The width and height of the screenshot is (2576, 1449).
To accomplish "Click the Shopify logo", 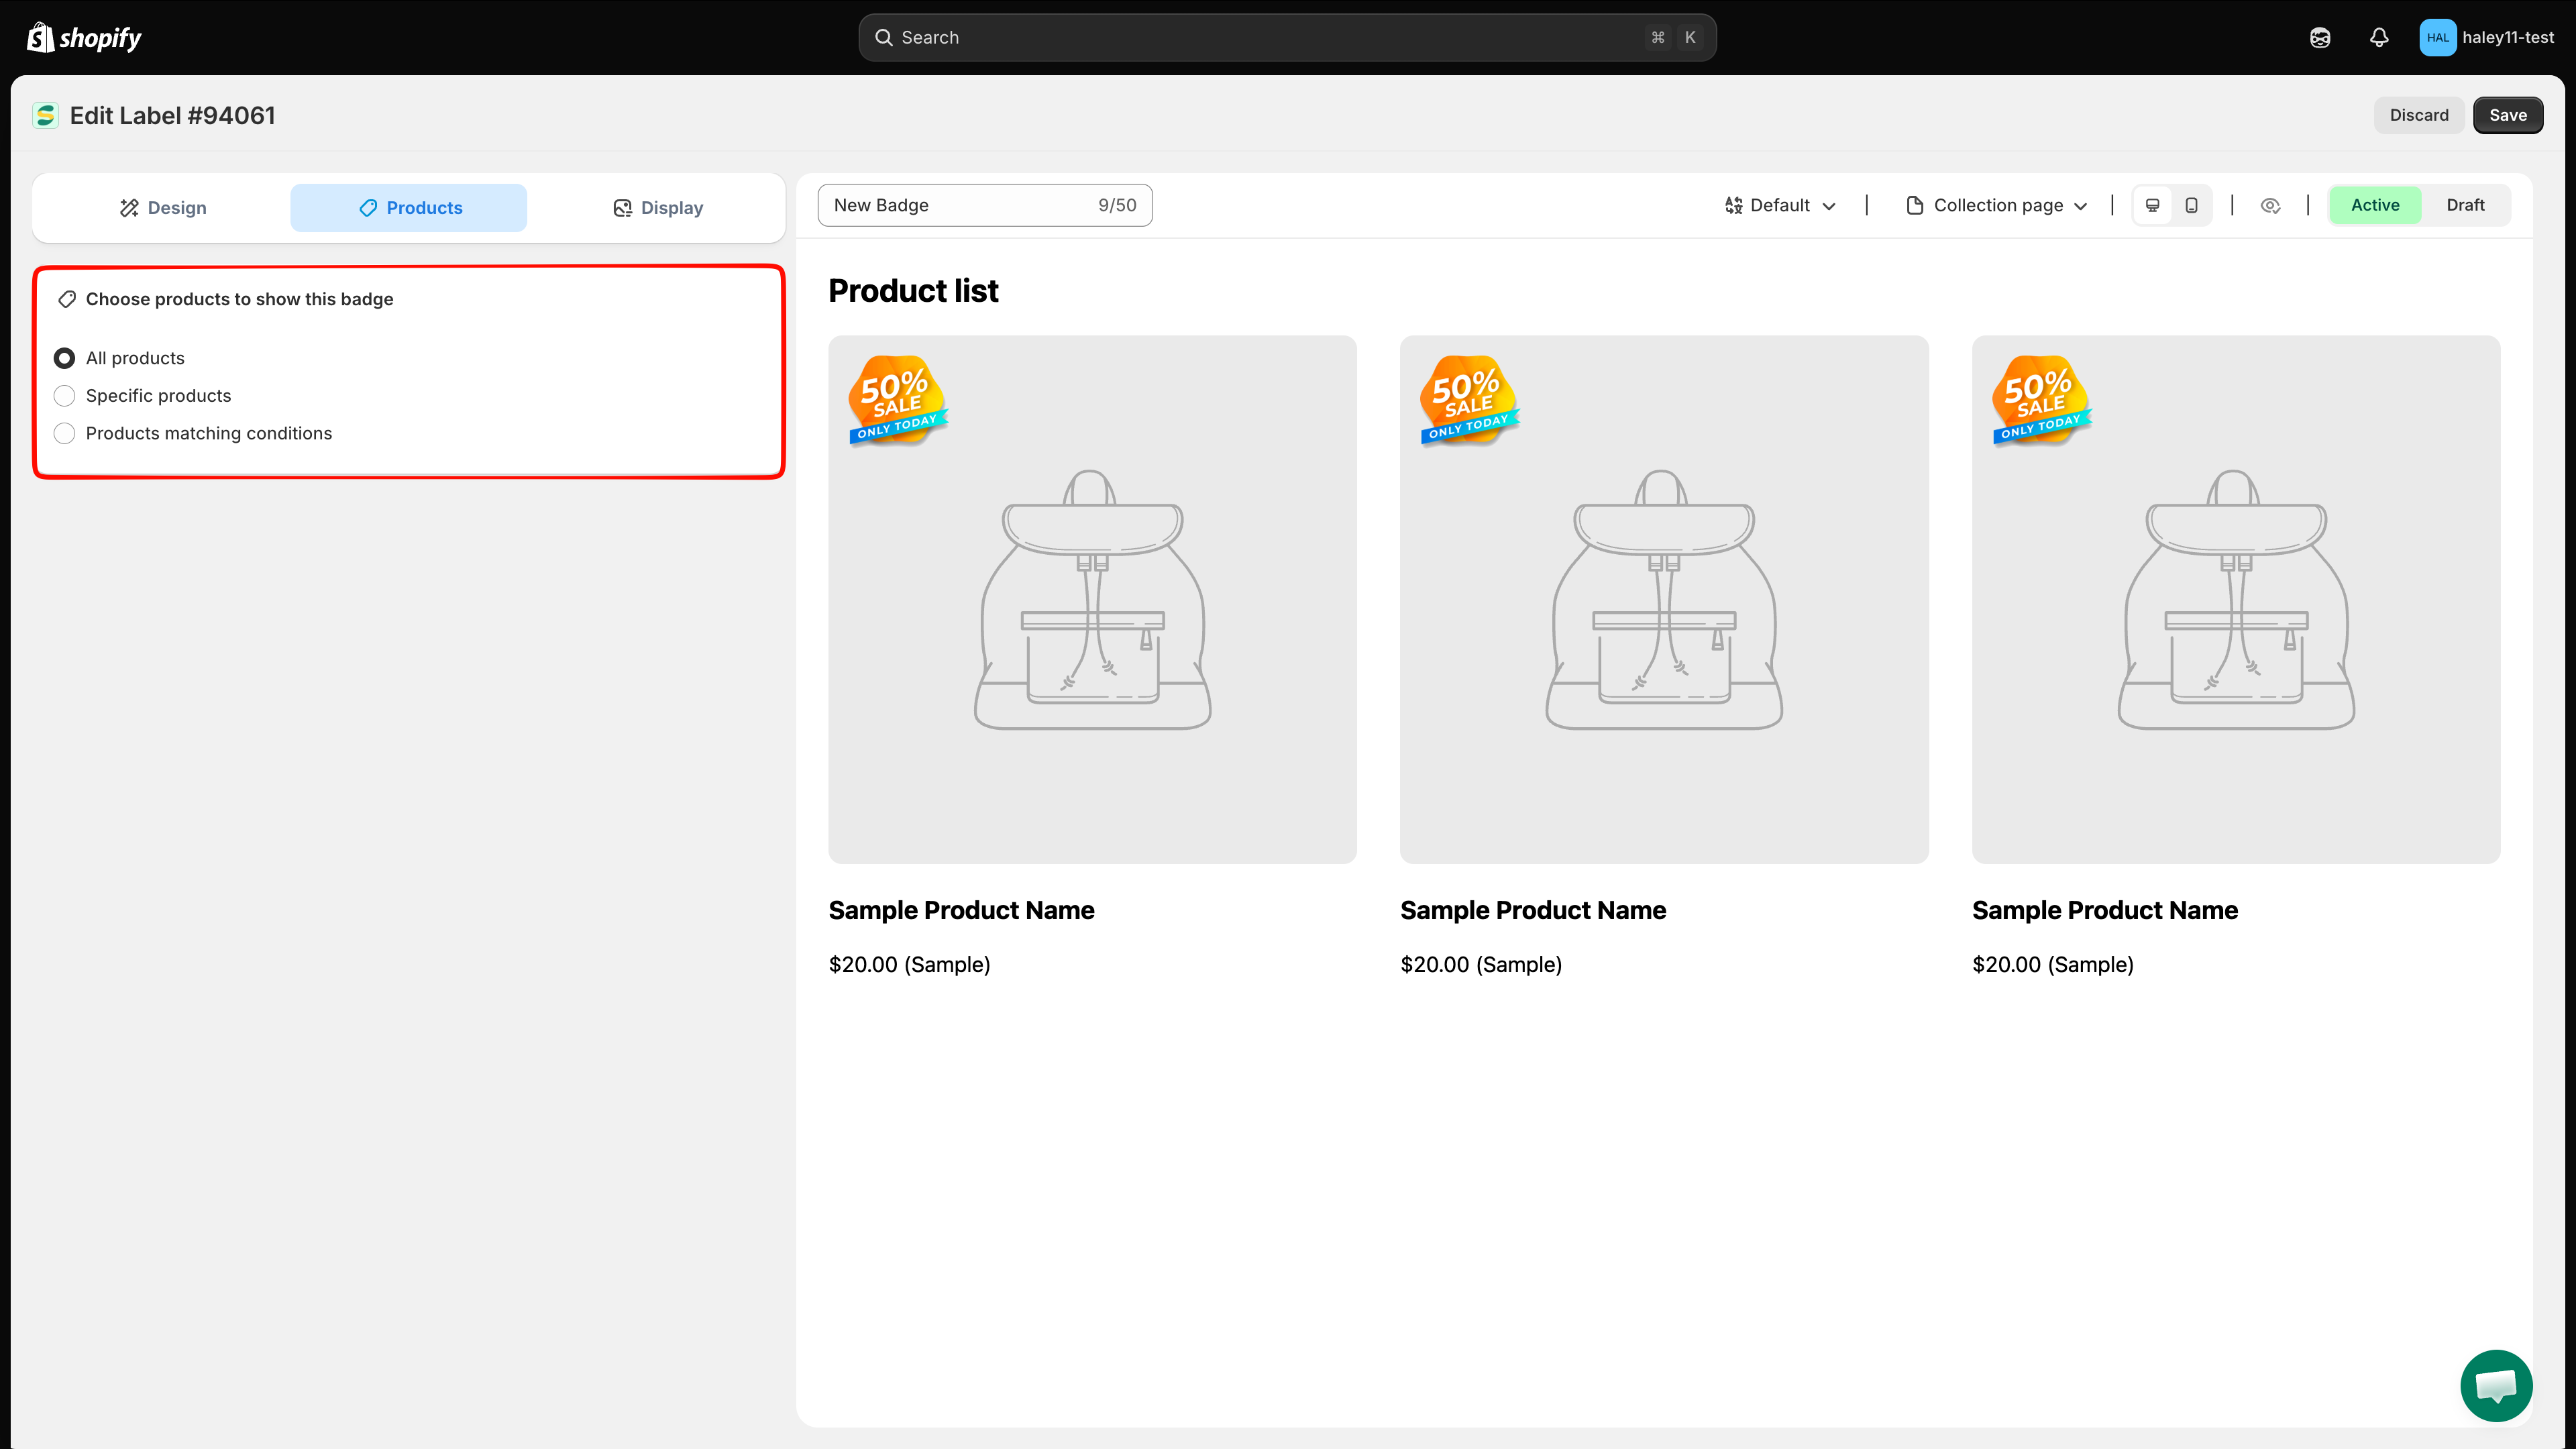I will tap(84, 38).
